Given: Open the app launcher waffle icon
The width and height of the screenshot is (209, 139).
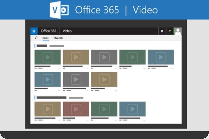Looking at the screenshot, I should click(34, 31).
